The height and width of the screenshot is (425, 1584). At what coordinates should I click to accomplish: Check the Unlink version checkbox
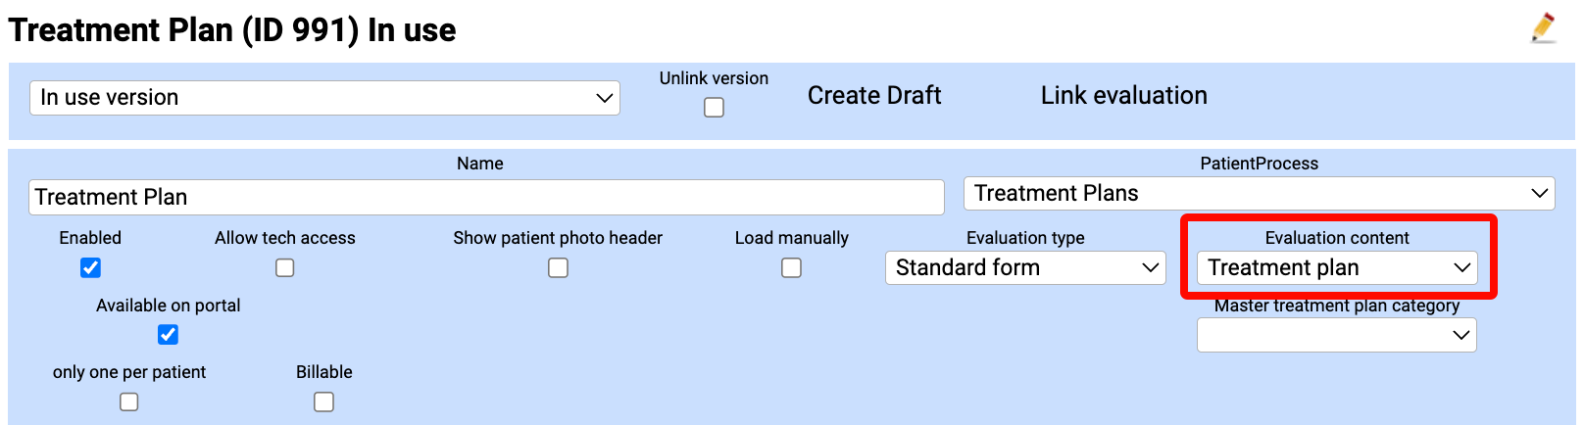point(714,108)
